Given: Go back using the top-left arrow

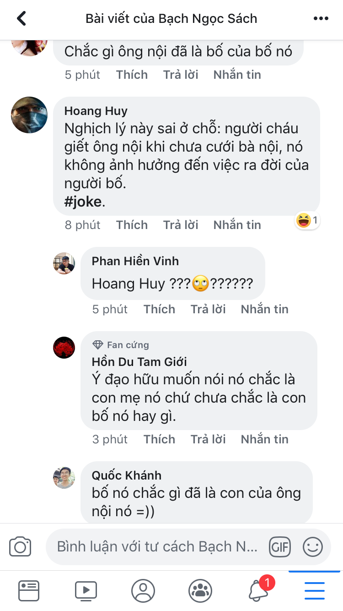Looking at the screenshot, I should 21,19.
